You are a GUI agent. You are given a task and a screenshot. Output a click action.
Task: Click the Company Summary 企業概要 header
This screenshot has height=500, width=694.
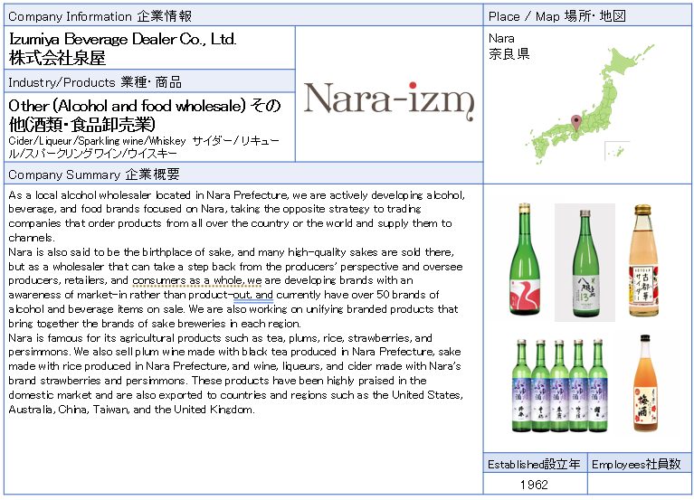(x=94, y=174)
